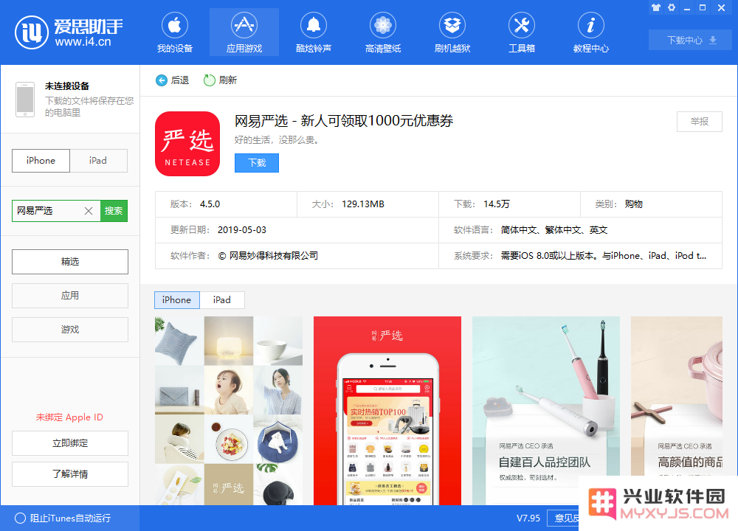The image size is (738, 531).
Task: Open the 精选 category
Action: tap(70, 262)
